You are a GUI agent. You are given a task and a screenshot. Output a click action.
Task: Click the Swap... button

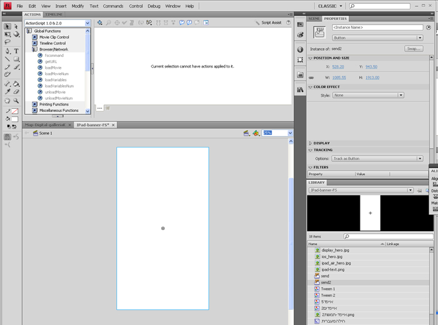(413, 48)
